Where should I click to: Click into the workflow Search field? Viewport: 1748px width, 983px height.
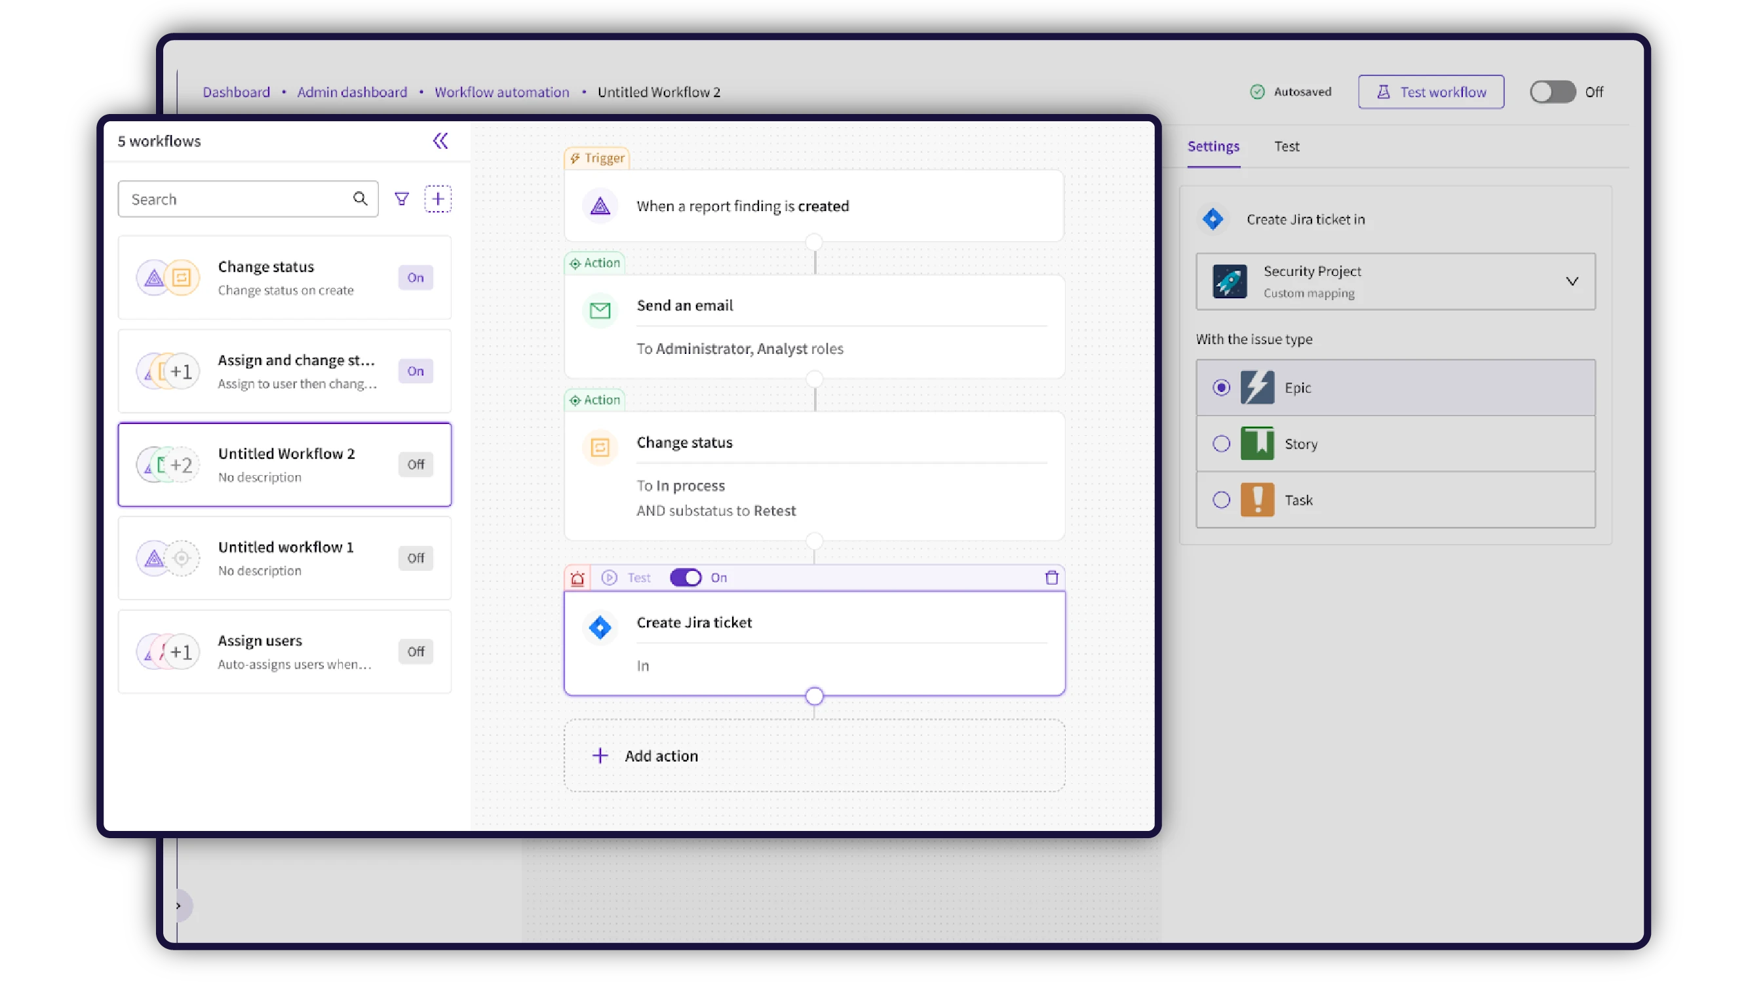coord(237,199)
